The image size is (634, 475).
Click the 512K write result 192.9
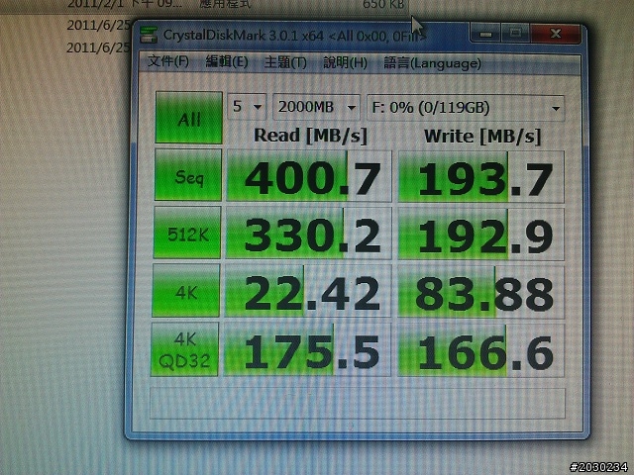481,235
